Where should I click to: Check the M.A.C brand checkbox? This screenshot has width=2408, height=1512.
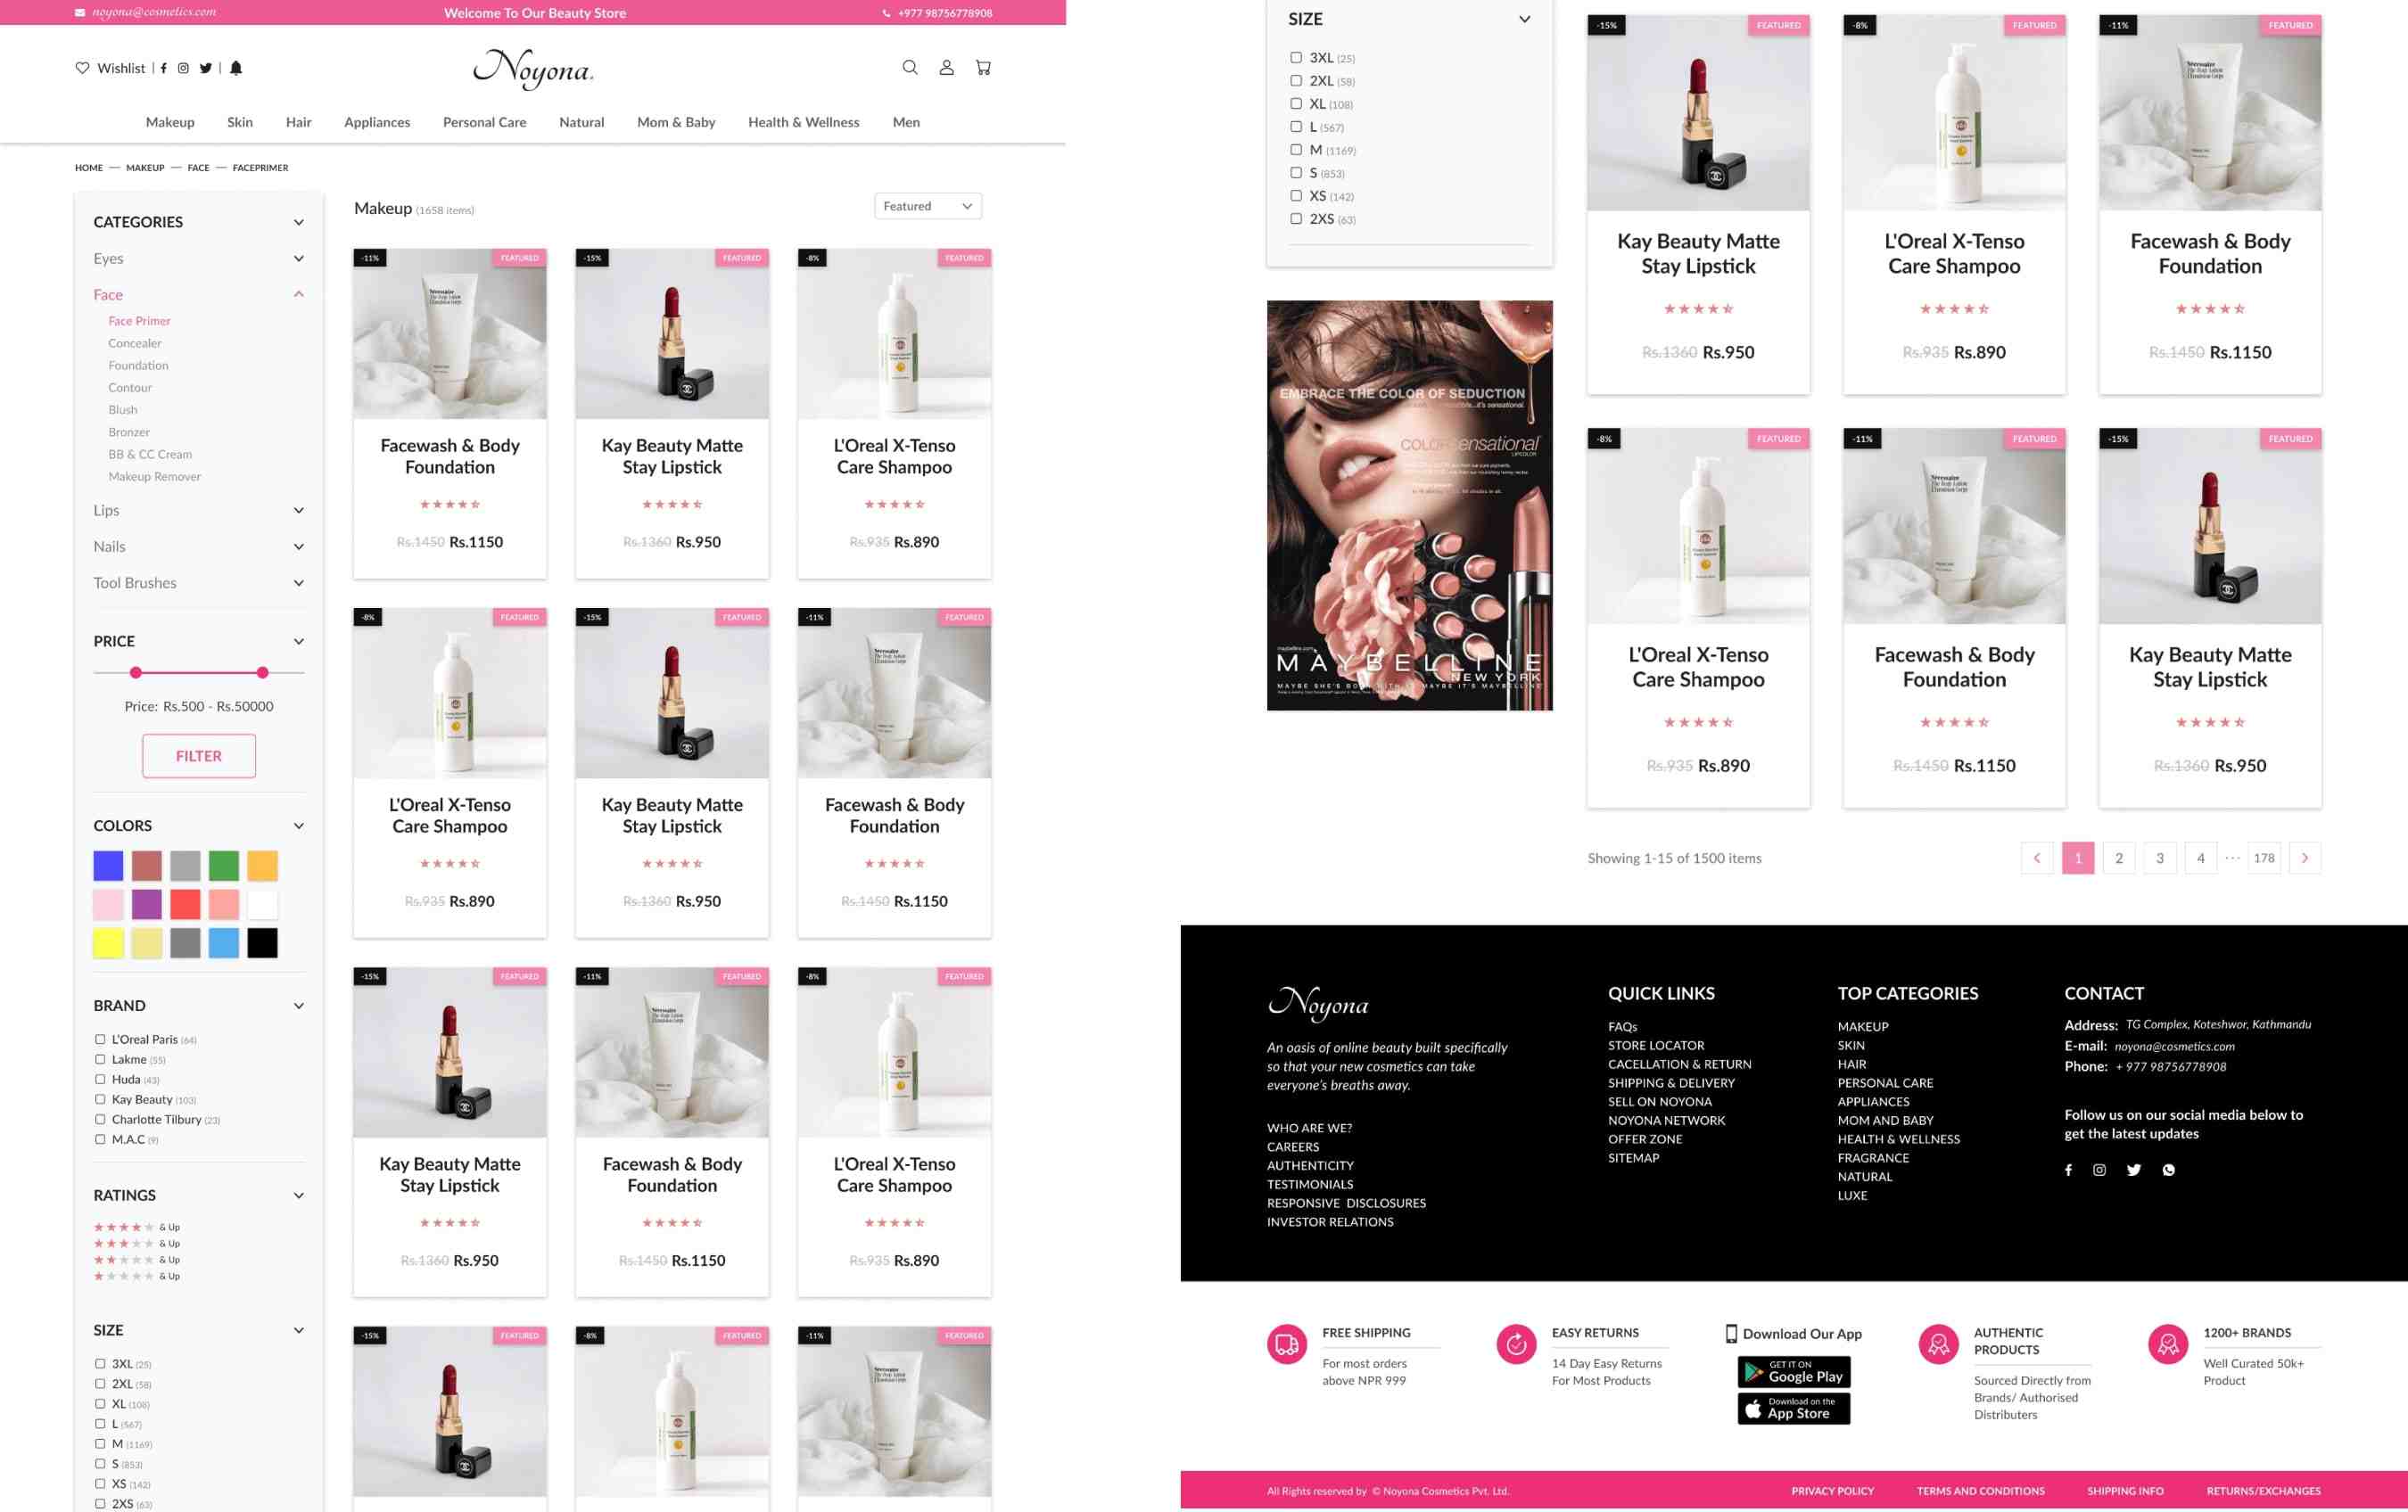100,1139
